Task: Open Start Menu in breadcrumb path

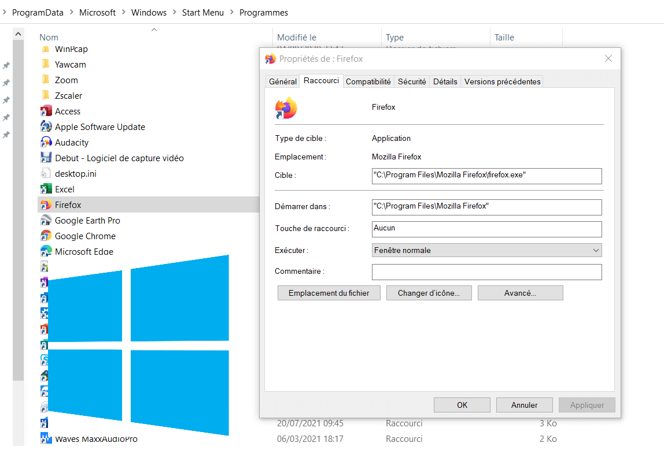Action: pos(203,13)
